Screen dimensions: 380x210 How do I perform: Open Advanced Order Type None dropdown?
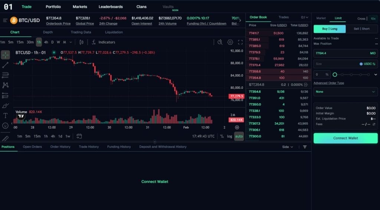coord(345,92)
